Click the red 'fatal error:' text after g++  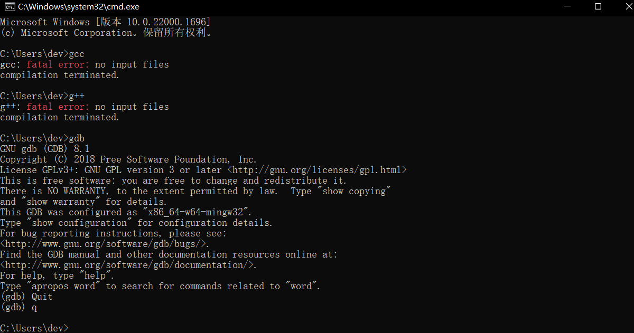[x=58, y=107]
